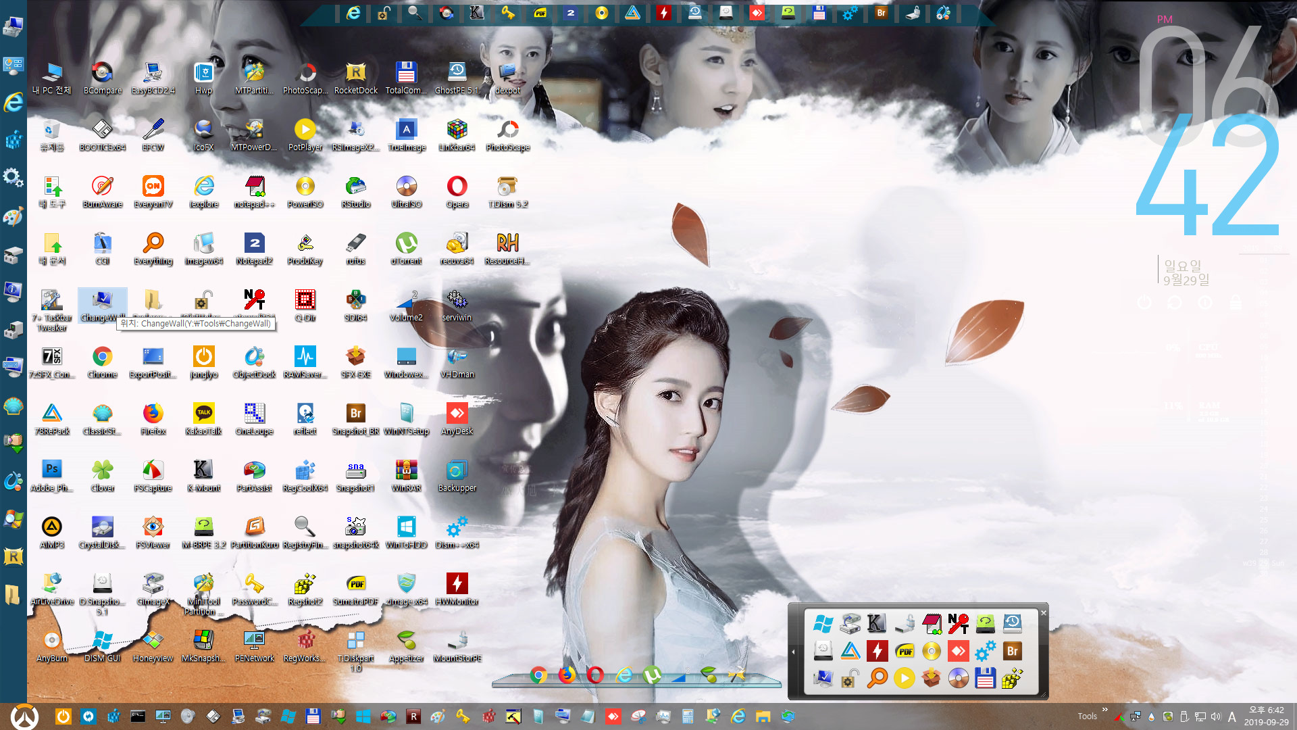Select the Q-Dir desktop icon
The height and width of the screenshot is (730, 1297).
pos(305,305)
